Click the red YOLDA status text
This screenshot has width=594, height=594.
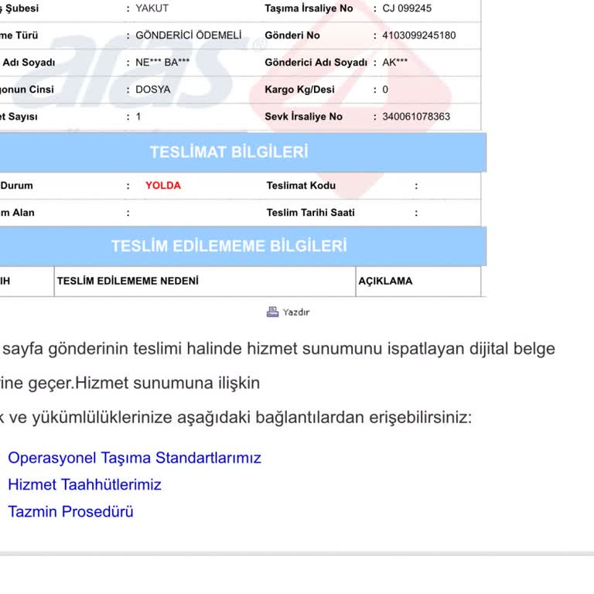[163, 186]
